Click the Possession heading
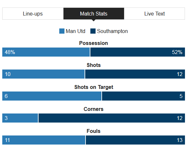Viewport: 195px width, 151px height. (94, 43)
